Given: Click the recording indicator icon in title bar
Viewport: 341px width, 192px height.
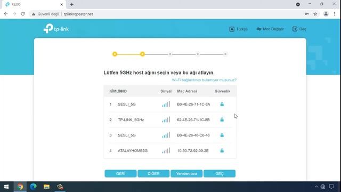Looking at the screenshot, I should pos(298,4).
